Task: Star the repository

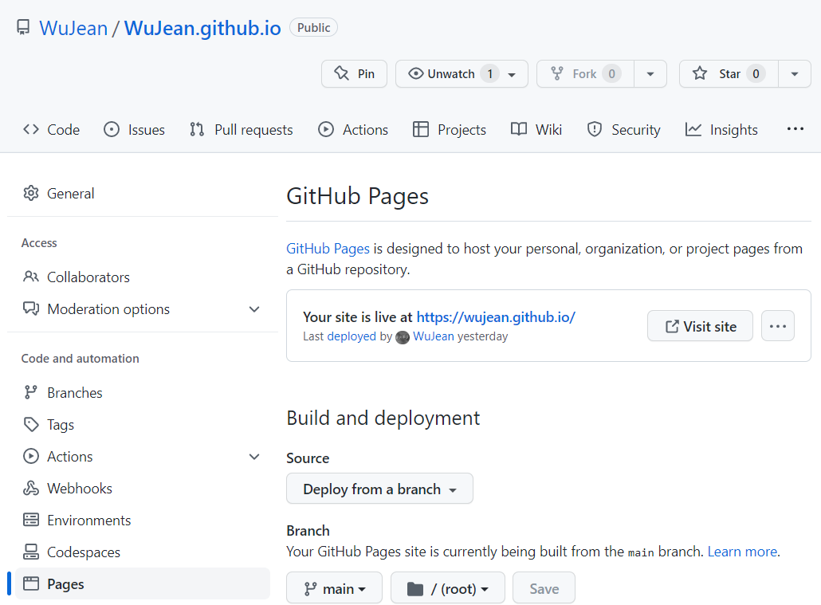Action: 729,74
